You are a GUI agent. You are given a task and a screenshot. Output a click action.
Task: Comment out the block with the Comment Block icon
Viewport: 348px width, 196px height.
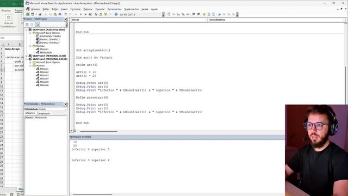pos(209,14)
